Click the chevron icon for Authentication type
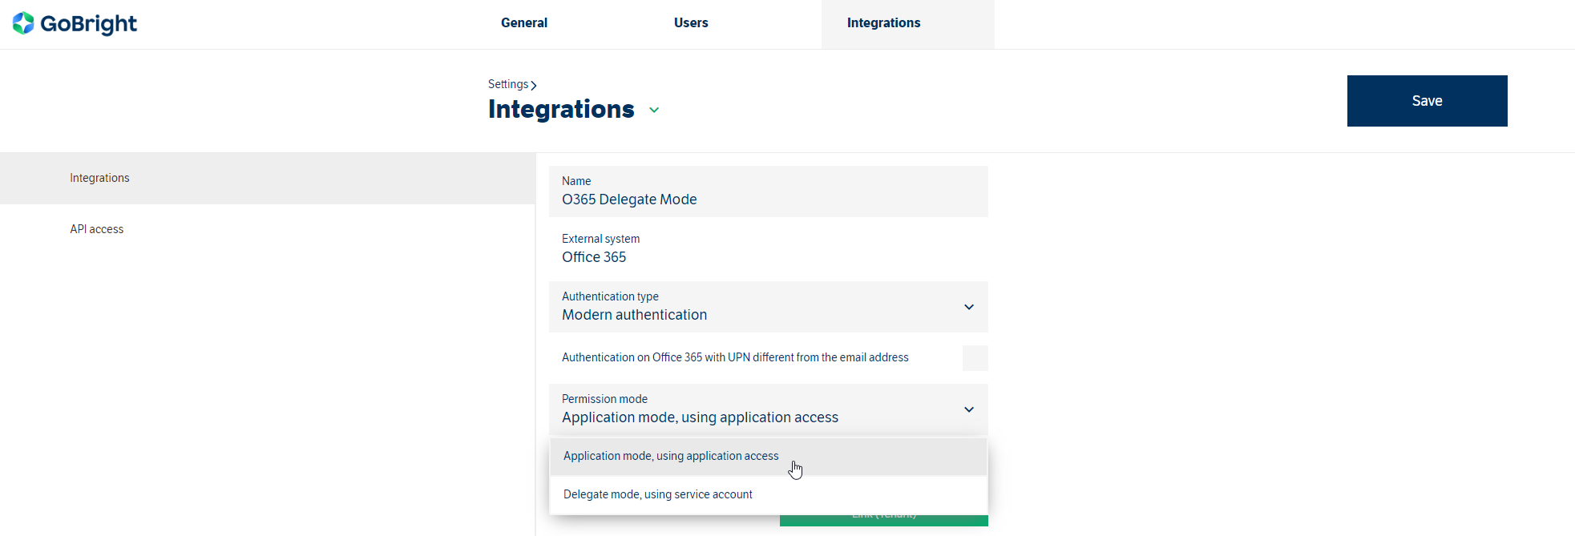The height and width of the screenshot is (536, 1575). coord(968,307)
